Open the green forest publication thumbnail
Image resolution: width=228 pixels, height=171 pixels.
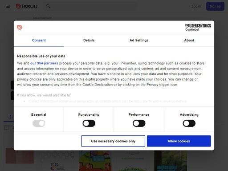coord(171,161)
